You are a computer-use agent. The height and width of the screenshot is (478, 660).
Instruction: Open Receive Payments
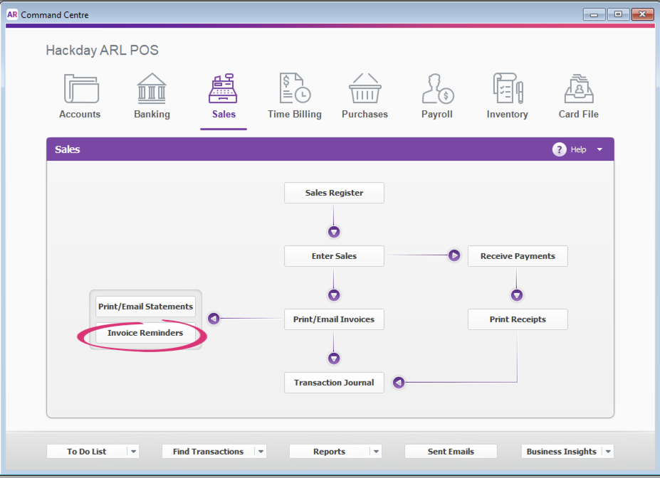pos(518,256)
